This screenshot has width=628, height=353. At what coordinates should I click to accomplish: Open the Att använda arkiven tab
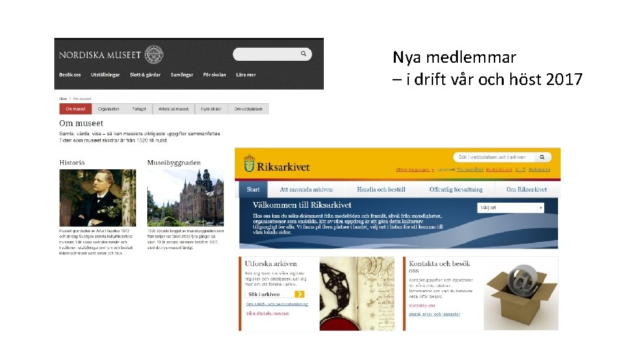pyautogui.click(x=306, y=190)
